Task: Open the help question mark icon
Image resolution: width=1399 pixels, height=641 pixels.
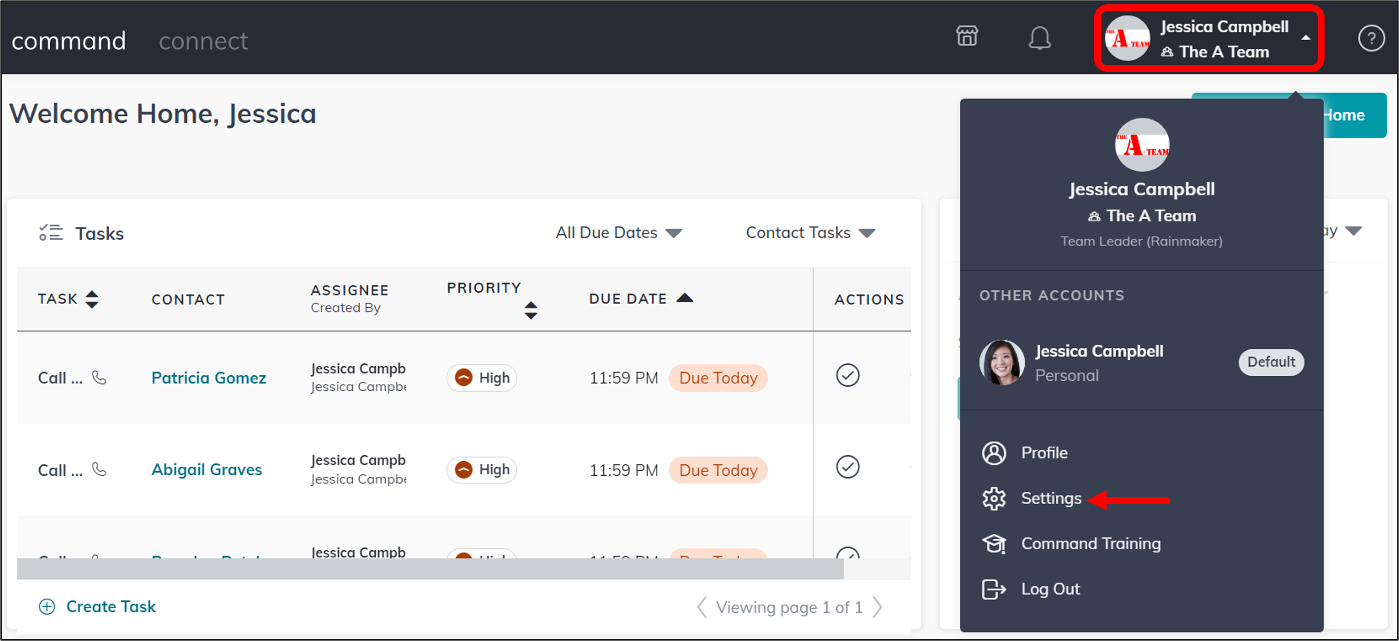Action: (x=1371, y=39)
